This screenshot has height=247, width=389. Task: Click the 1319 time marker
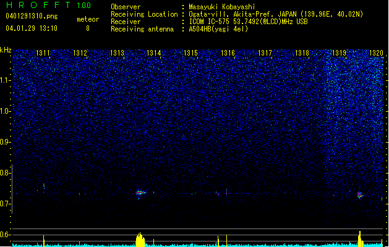pyautogui.click(x=339, y=53)
